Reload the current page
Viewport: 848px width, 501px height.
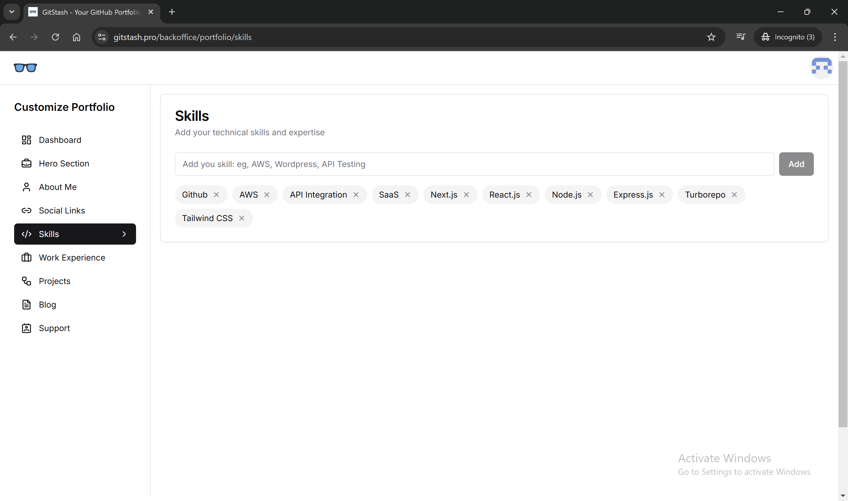[55, 37]
